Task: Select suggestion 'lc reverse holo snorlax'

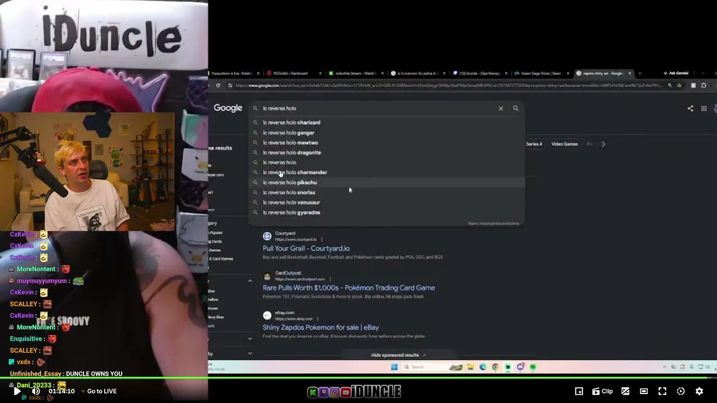Action: point(387,193)
